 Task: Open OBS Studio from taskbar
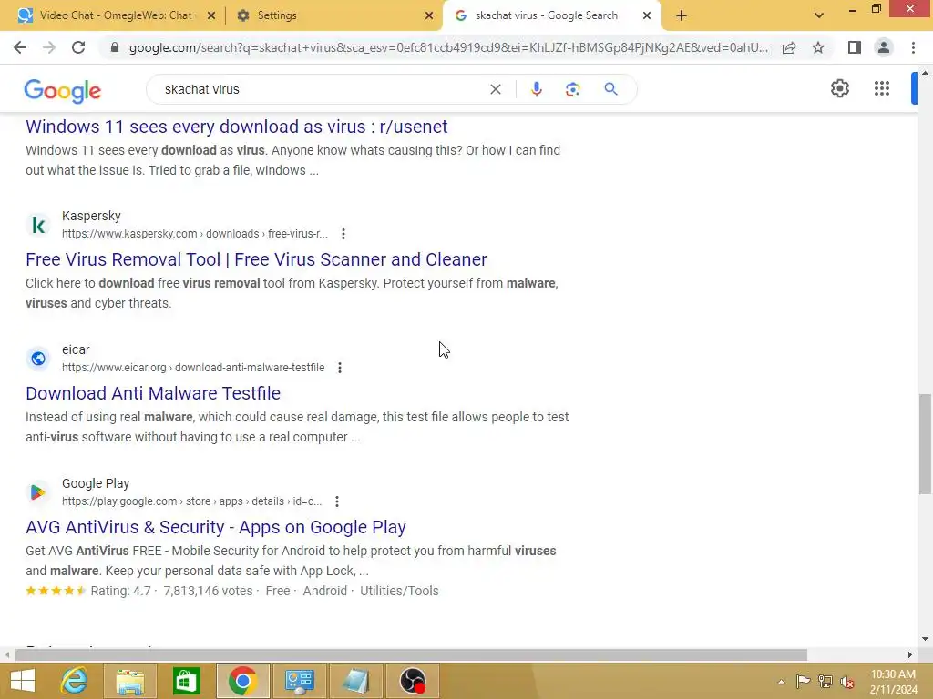(413, 681)
